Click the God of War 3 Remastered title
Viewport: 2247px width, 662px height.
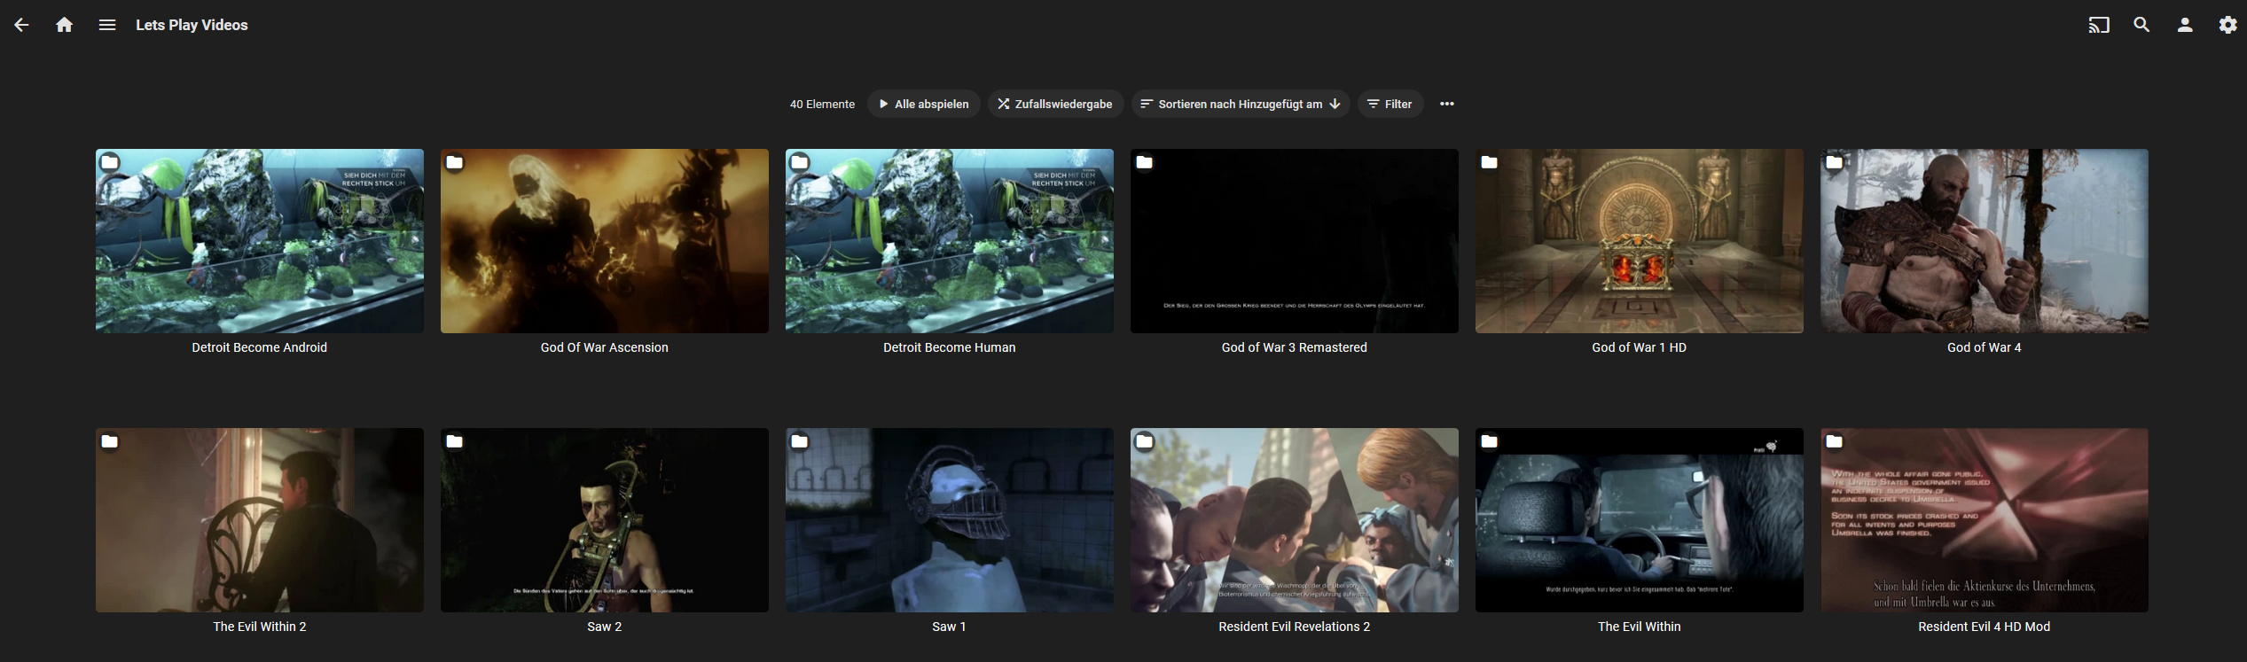click(x=1295, y=347)
